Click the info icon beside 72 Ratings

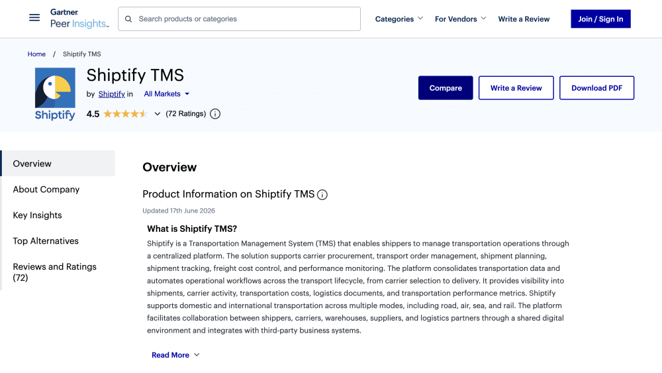pyautogui.click(x=215, y=114)
